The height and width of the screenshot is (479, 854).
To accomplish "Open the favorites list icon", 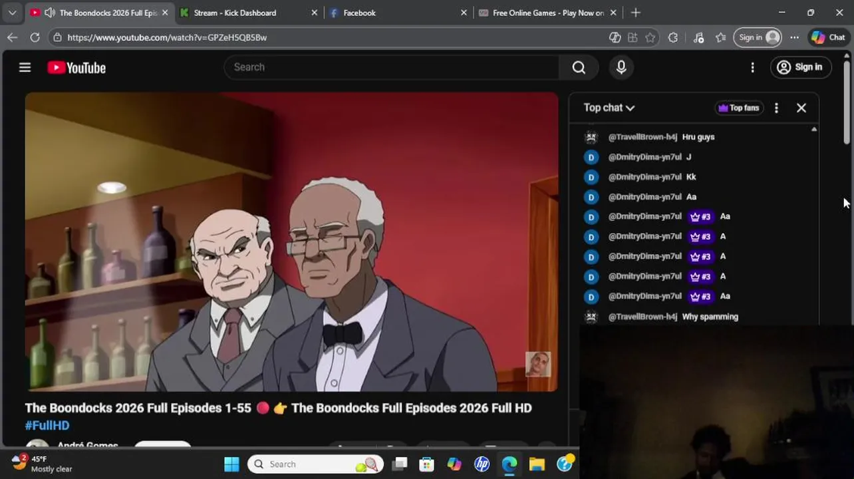I will point(720,37).
